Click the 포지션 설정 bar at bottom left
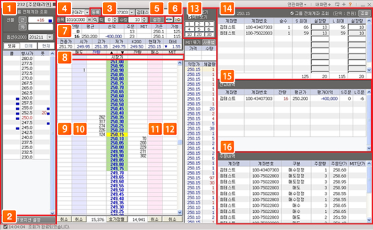The image size is (373, 230). pyautogui.click(x=30, y=220)
